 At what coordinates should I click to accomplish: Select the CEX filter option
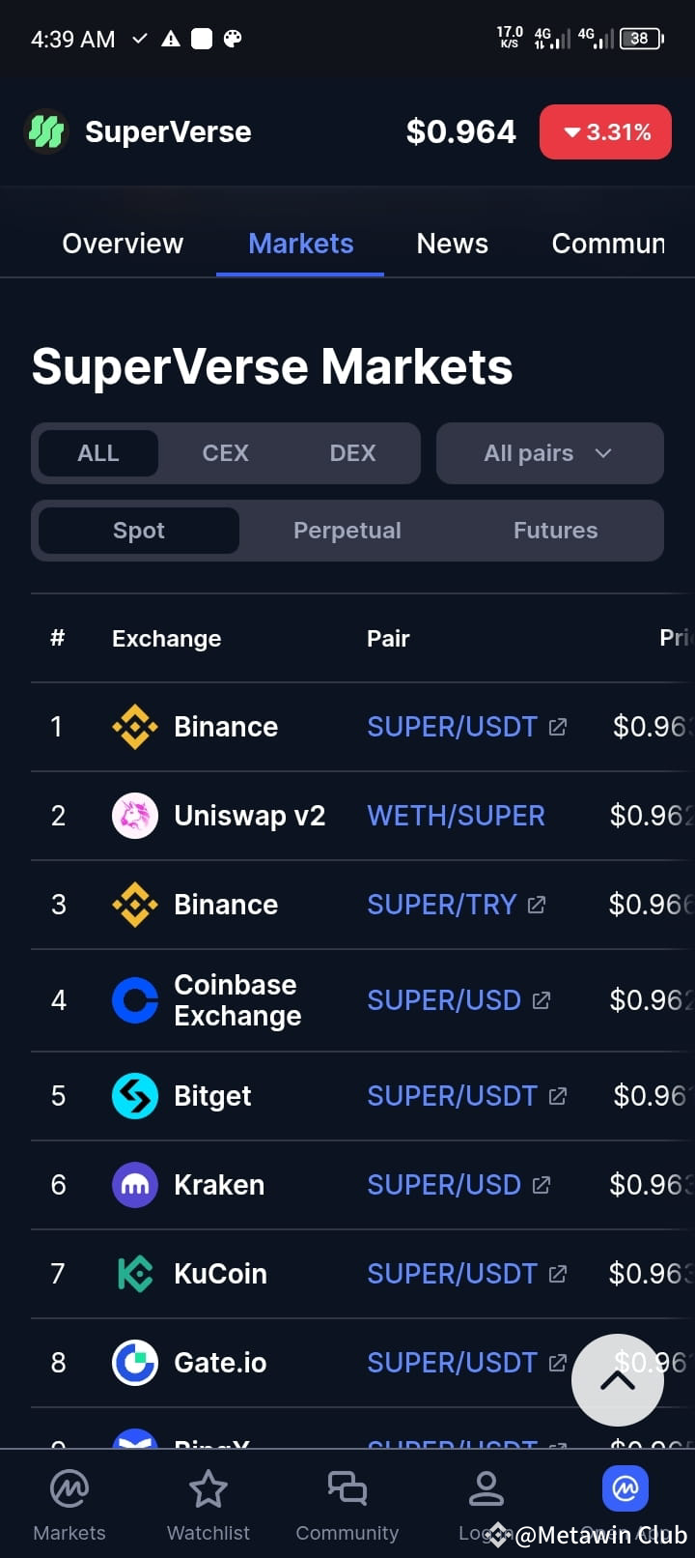[x=226, y=453]
